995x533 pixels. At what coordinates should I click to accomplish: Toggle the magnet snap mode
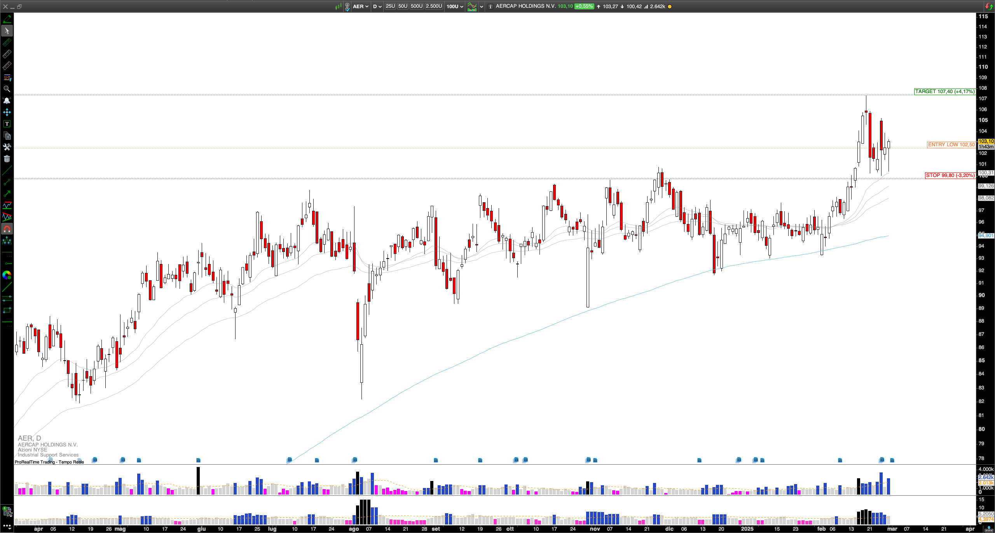[7, 229]
